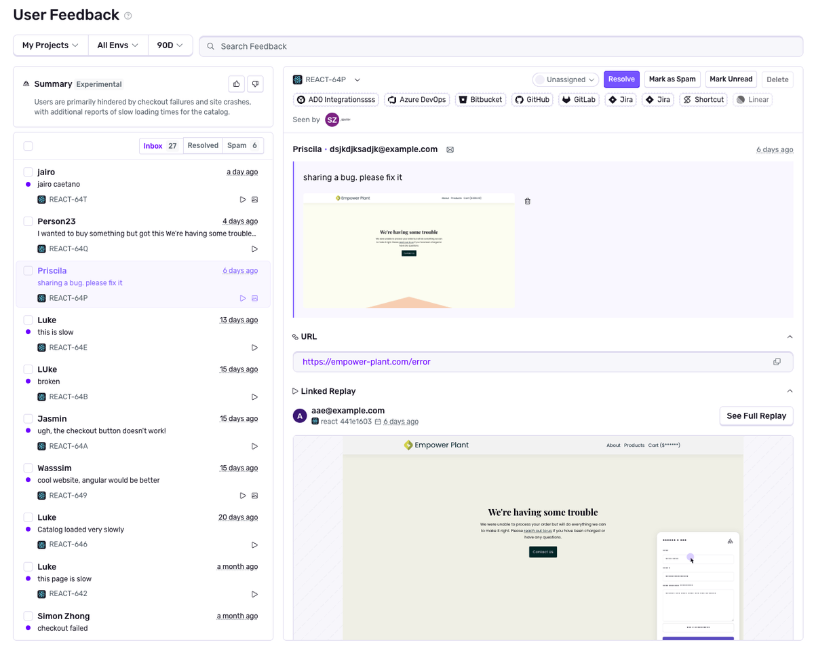
Task: Check the select-all checkbox above the inbox list
Action: point(28,145)
